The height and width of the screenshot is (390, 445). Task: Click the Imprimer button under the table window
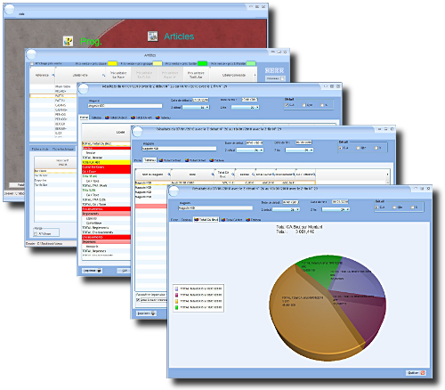(146, 313)
